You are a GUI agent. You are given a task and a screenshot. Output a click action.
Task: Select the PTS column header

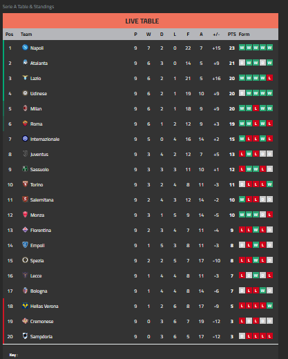[x=232, y=35]
